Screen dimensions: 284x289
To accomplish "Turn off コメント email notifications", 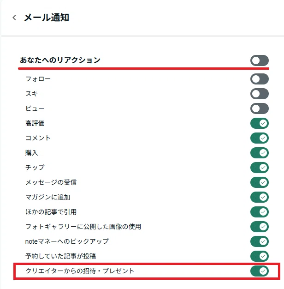I will [x=260, y=138].
